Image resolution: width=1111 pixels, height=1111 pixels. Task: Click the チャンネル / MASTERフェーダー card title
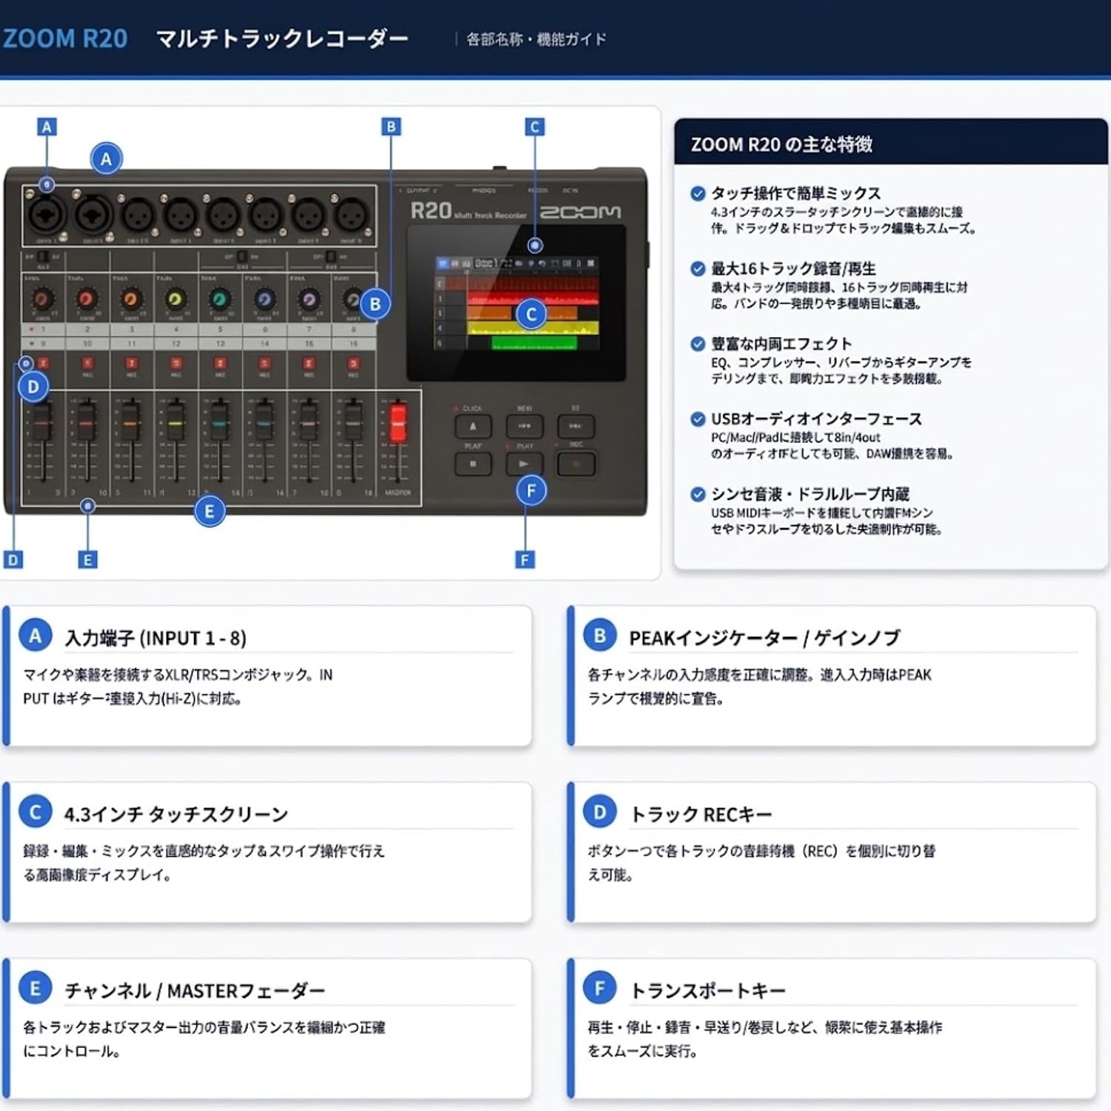click(195, 990)
